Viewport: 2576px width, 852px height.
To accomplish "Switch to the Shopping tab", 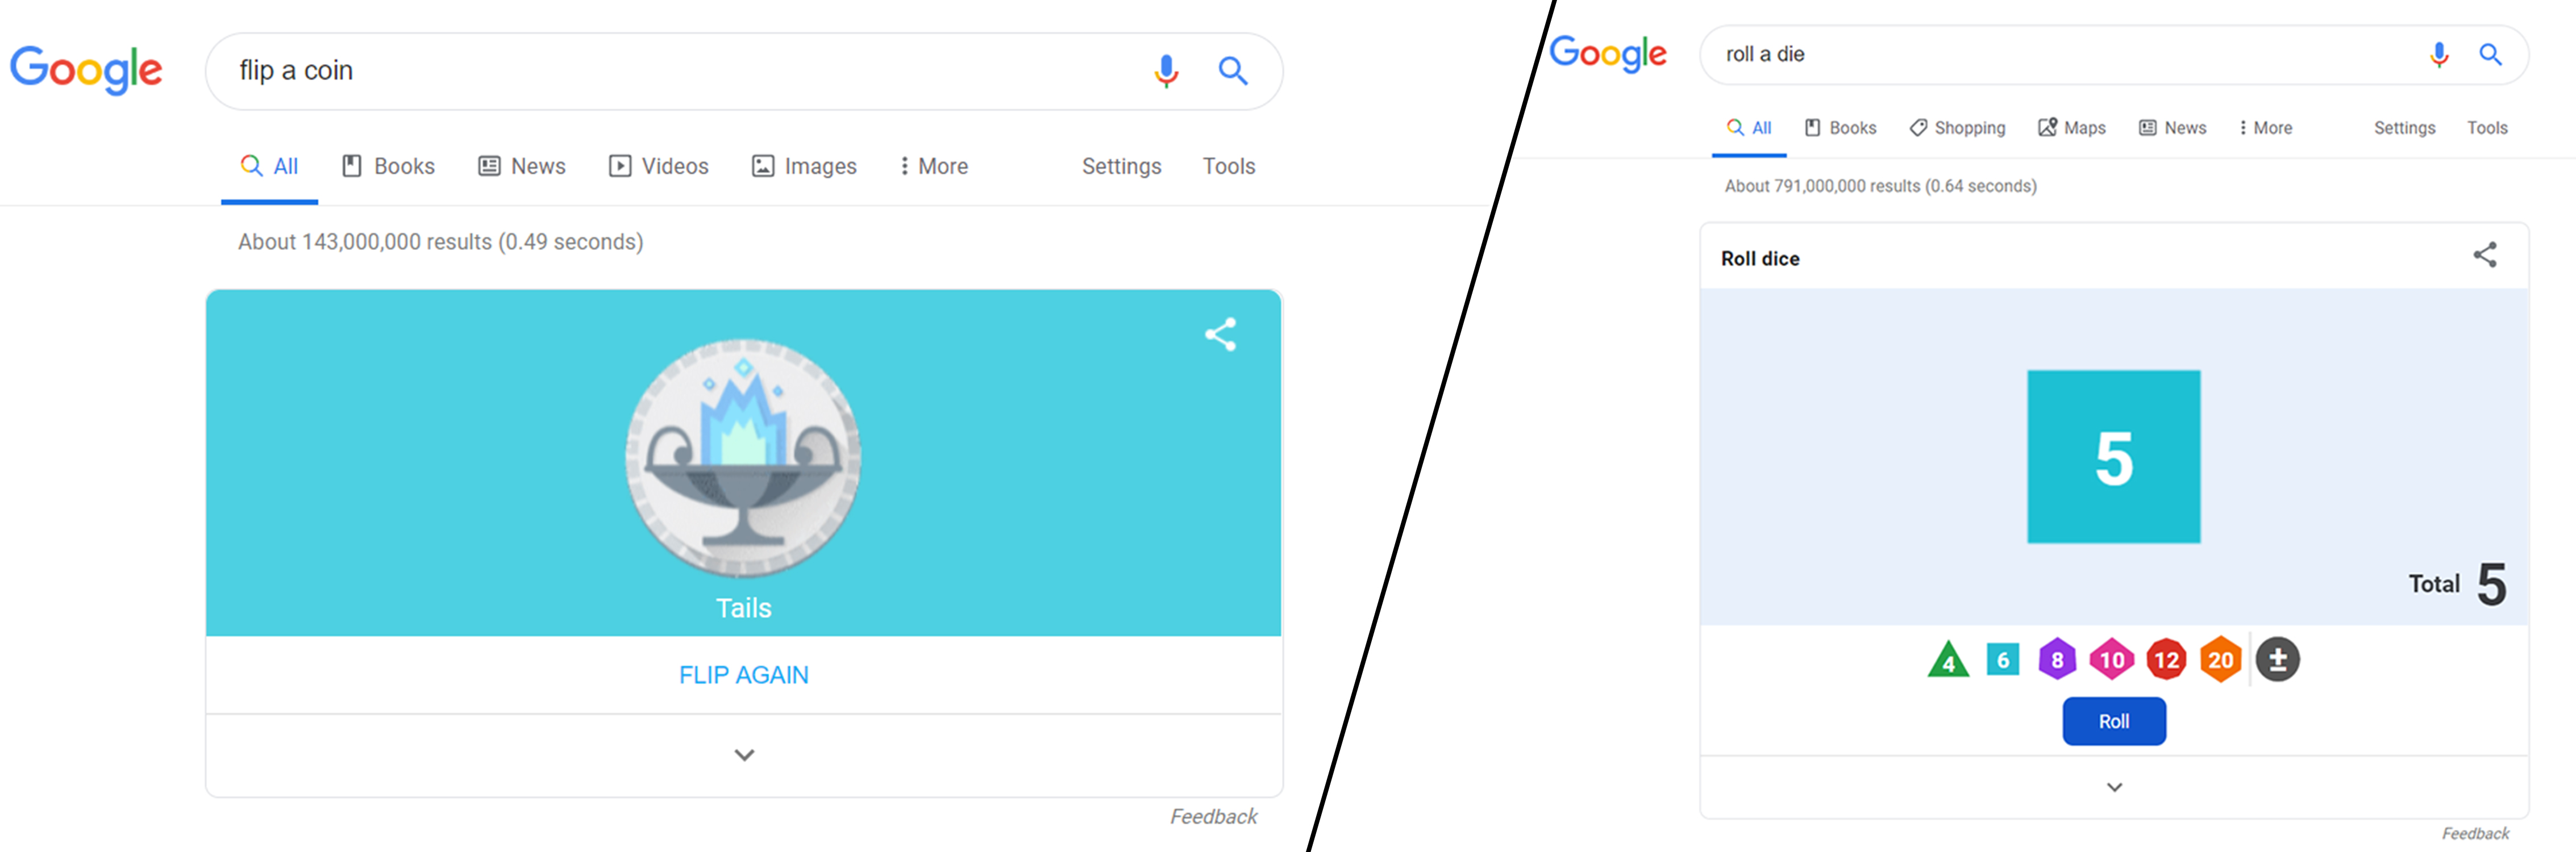I will [x=1957, y=128].
